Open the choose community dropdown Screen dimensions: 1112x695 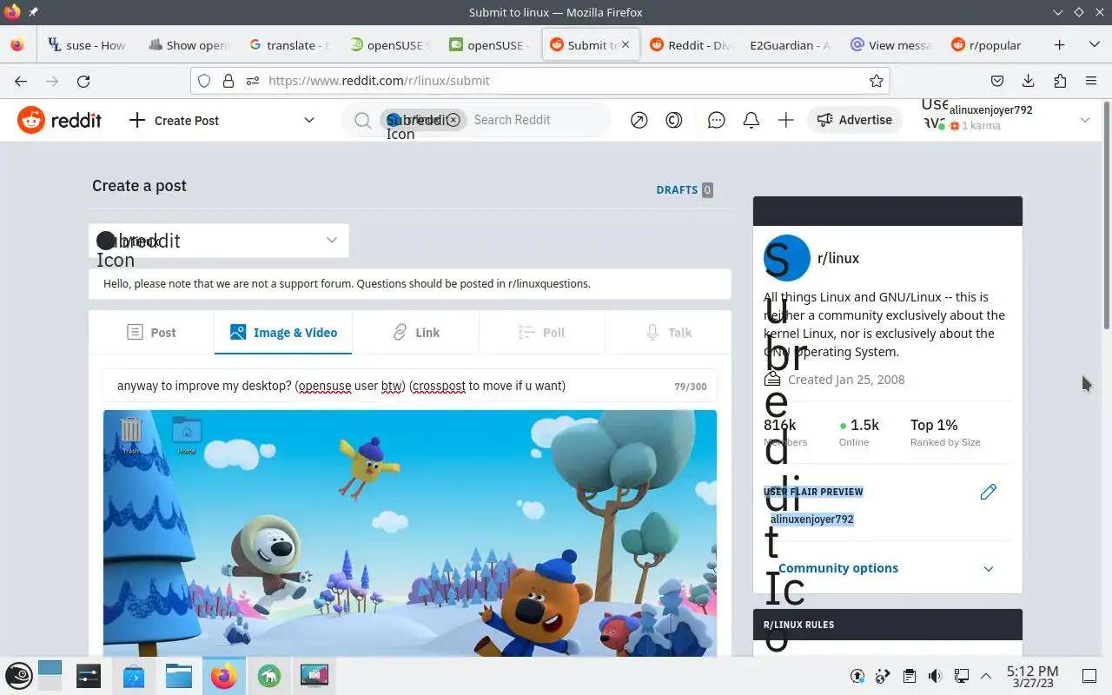219,241
